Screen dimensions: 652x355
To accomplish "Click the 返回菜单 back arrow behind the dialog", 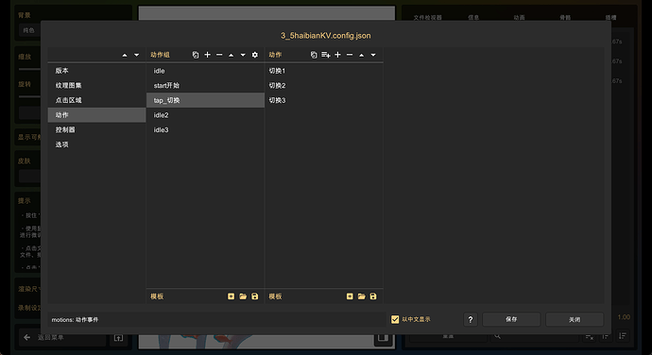I will 27,338.
